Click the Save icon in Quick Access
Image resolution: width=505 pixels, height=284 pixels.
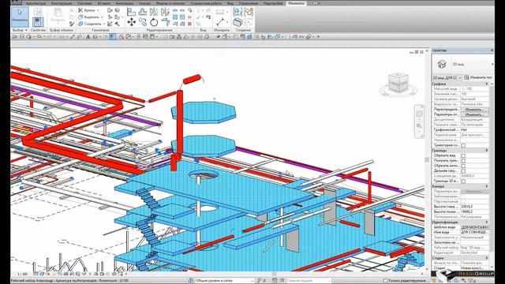[x=22, y=37]
